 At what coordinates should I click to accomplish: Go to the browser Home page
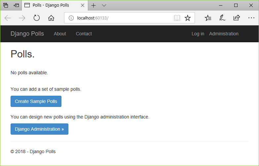pyautogui.click(x=51, y=18)
